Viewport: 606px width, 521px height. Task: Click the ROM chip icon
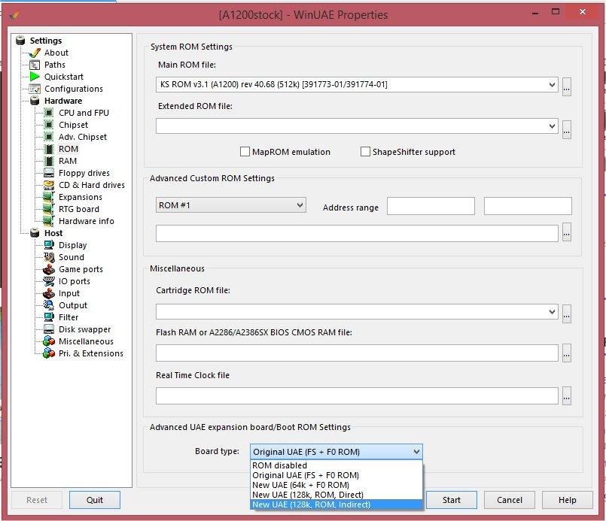[49, 149]
